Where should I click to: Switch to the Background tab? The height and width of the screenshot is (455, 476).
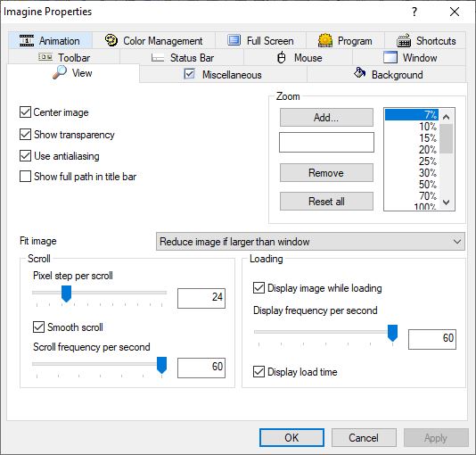387,74
